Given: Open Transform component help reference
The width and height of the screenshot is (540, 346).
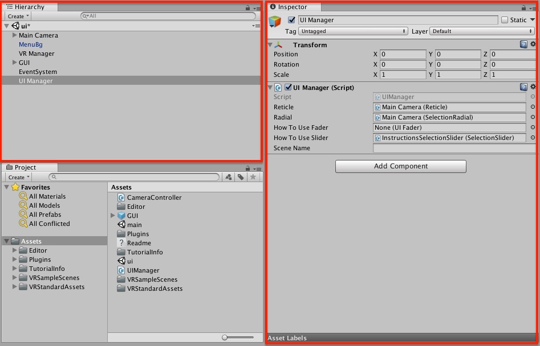Looking at the screenshot, I should [523, 44].
